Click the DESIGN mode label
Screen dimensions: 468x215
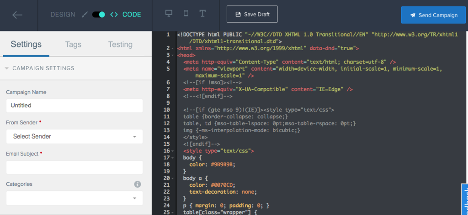click(63, 15)
